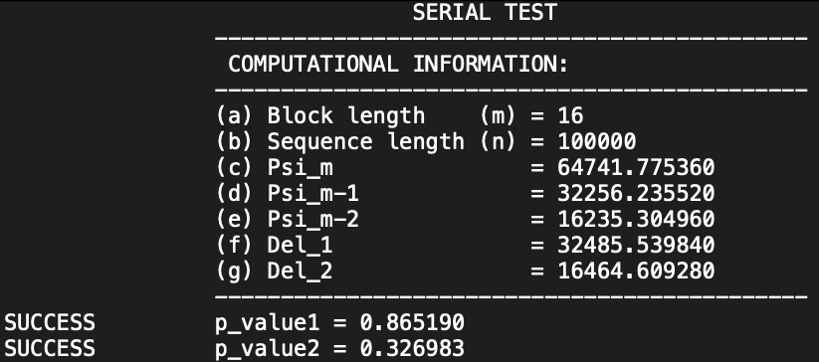Click the (f) Del_1 label
Viewport: 819px width, 362px height.
[275, 245]
